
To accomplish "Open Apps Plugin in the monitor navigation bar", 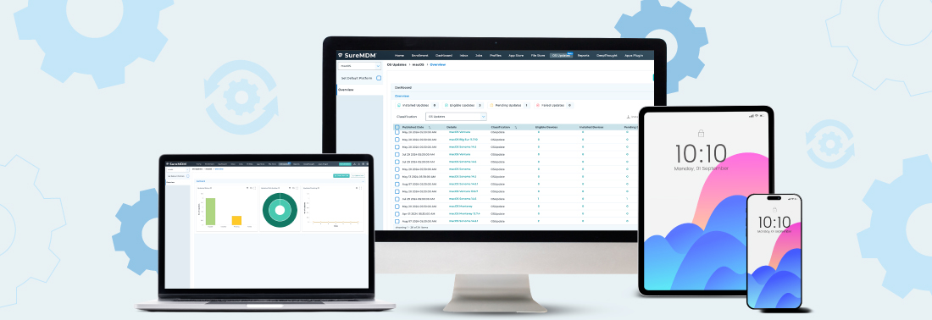I will tap(634, 55).
